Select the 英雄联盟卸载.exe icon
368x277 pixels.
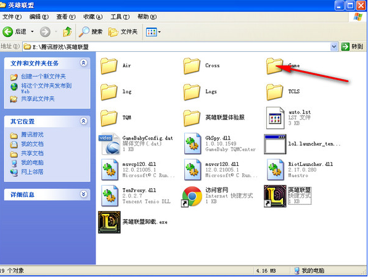click(x=109, y=222)
